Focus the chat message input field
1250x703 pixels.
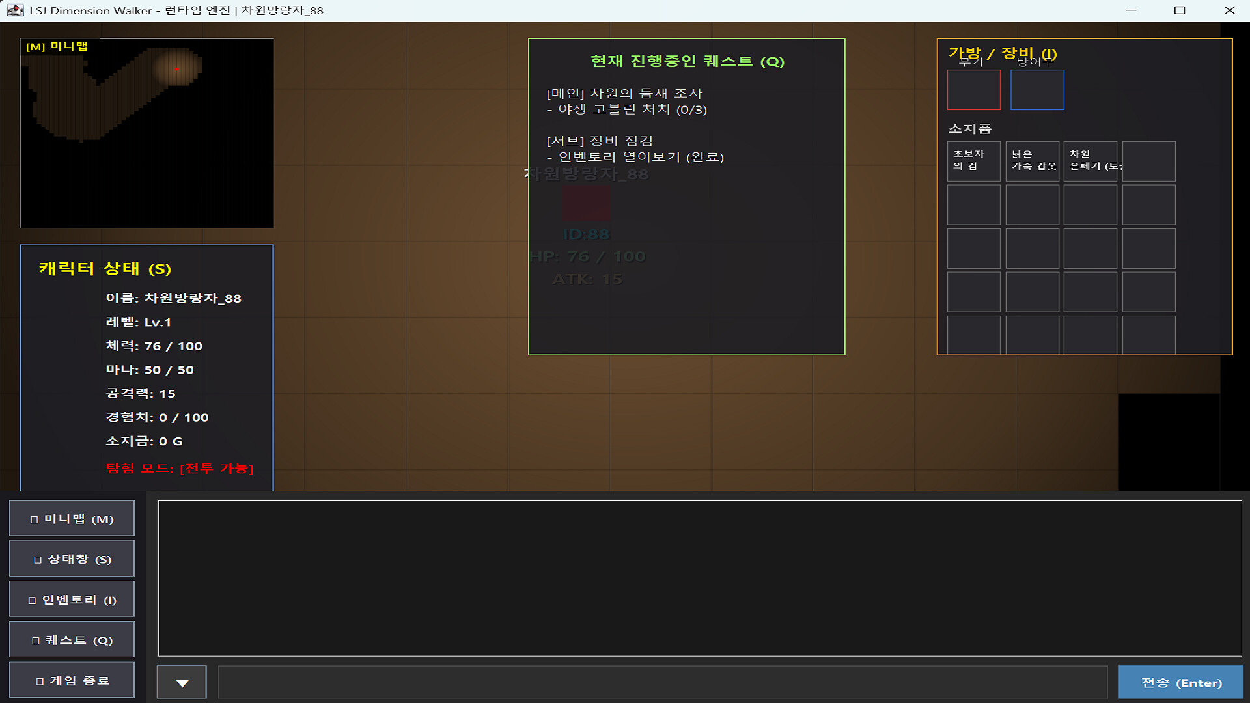[663, 682]
